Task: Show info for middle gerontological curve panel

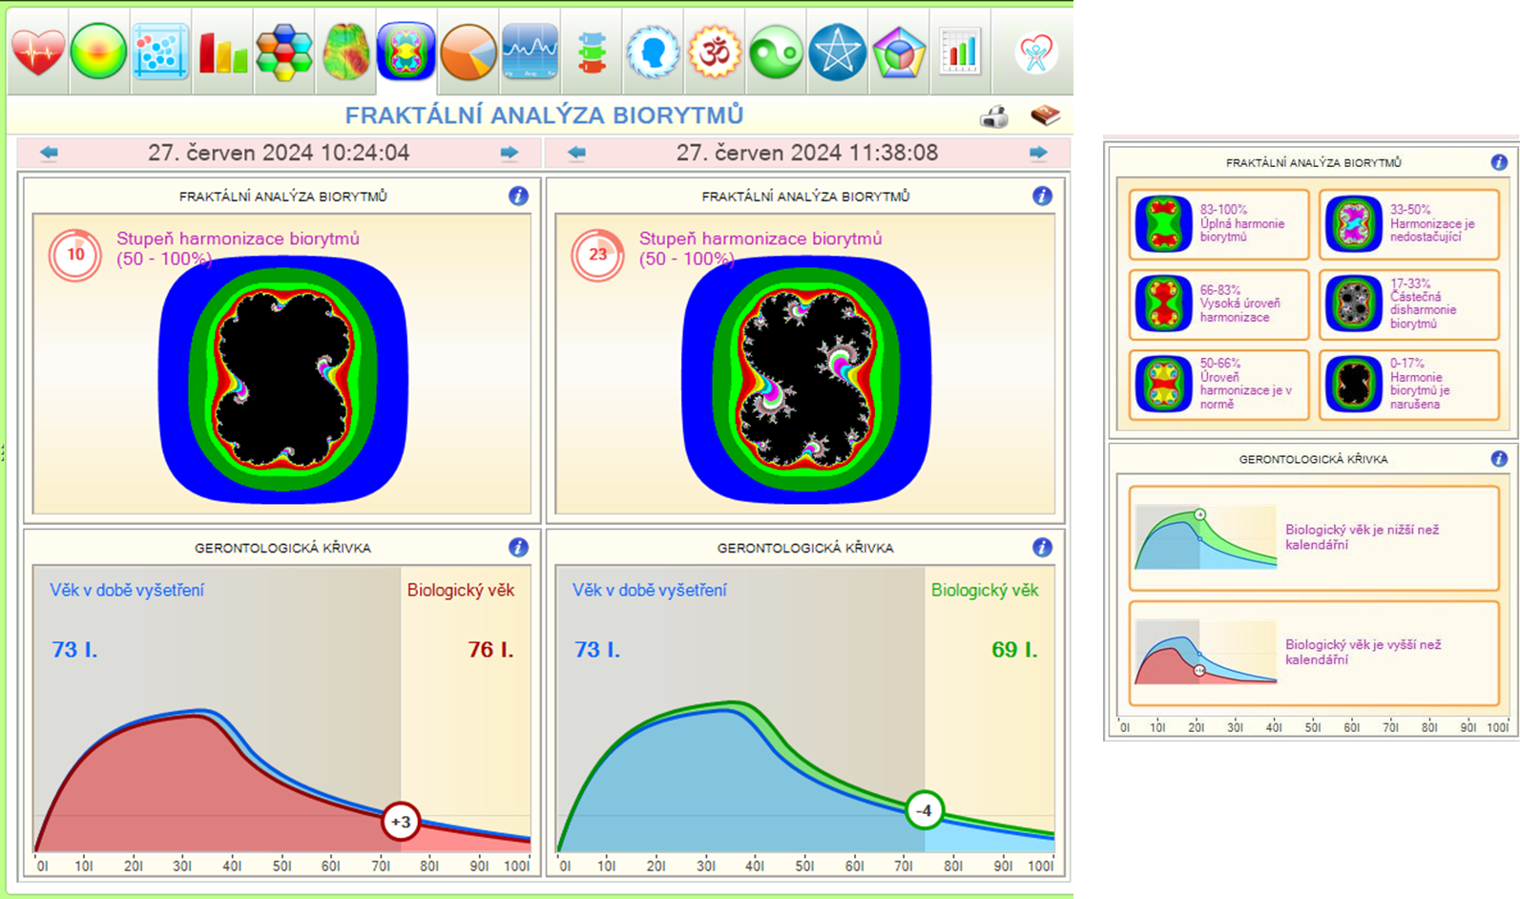Action: [x=1042, y=547]
